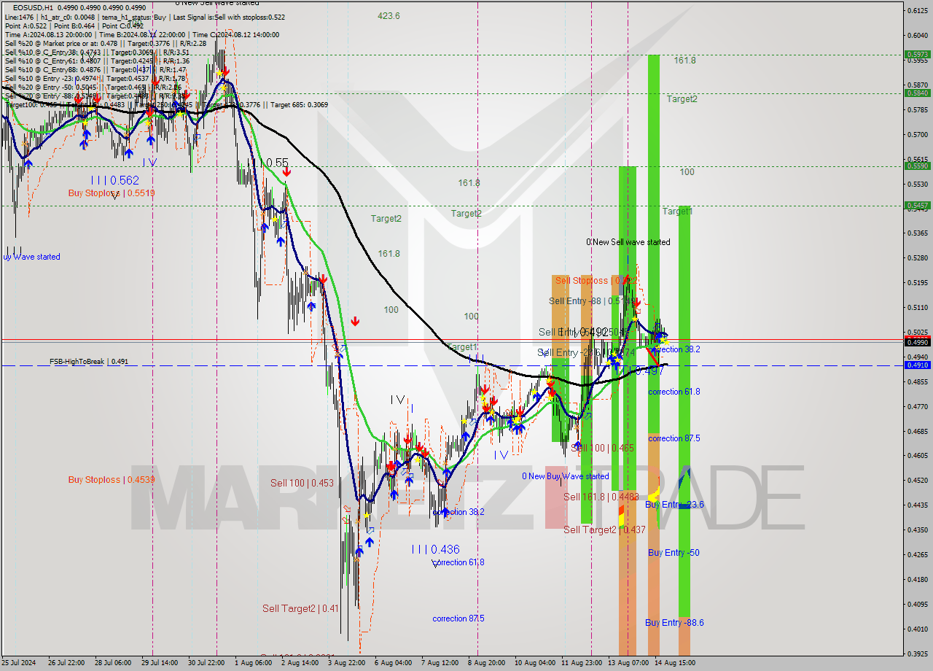Click the '0 New Sell wave started' label
This screenshot has height=671, width=933.
tap(628, 242)
